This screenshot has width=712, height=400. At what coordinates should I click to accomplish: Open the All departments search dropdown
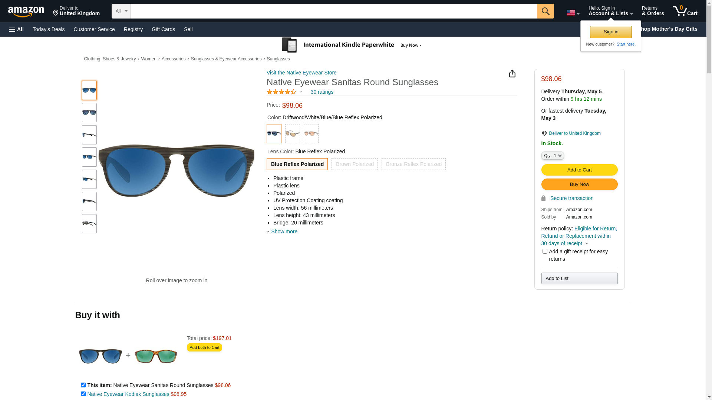[121, 11]
